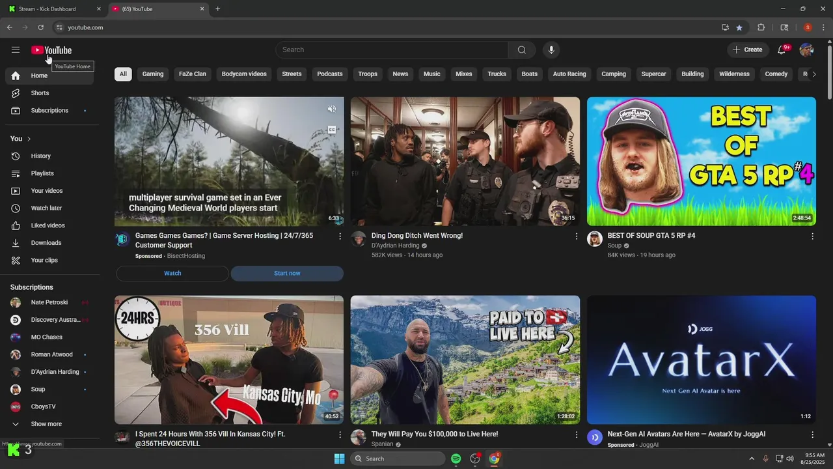Unmute the previewing ad video
This screenshot has width=833, height=469.
pos(332,109)
